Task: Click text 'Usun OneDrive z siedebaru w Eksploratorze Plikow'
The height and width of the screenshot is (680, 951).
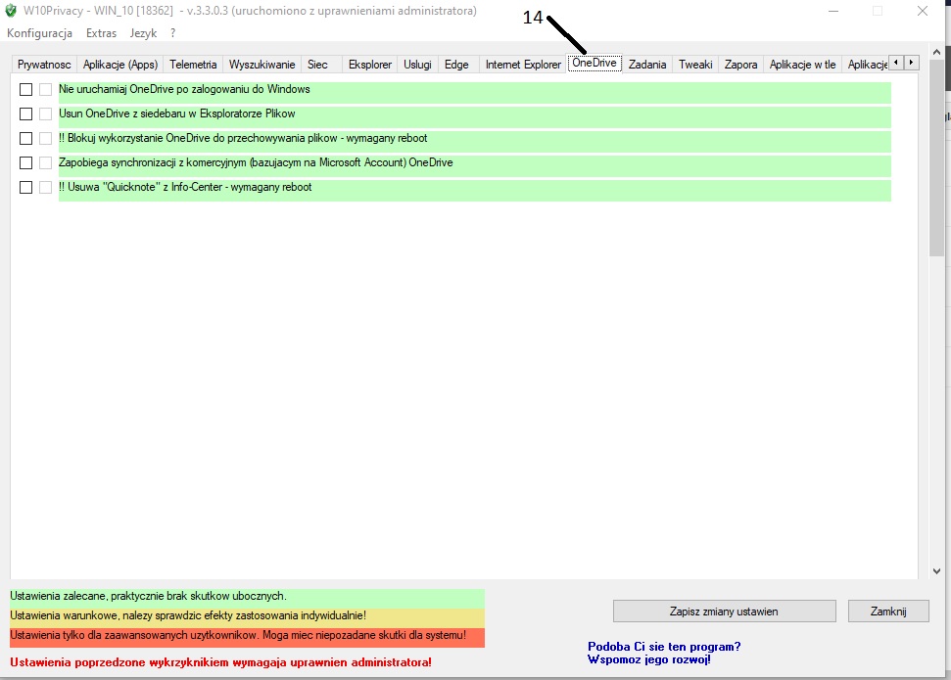Action: coord(177,113)
